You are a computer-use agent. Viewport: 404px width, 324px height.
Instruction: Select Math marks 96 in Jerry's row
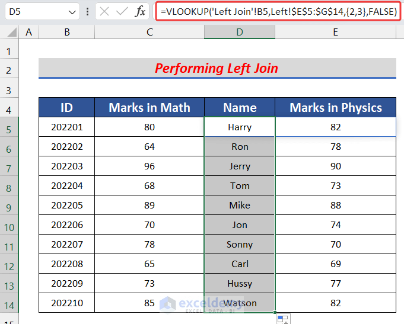click(149, 166)
